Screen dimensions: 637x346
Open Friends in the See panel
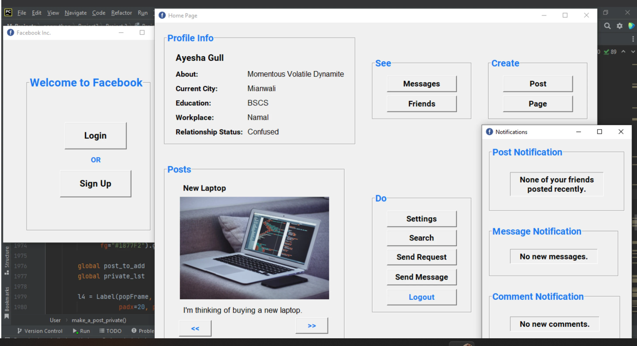tap(422, 104)
